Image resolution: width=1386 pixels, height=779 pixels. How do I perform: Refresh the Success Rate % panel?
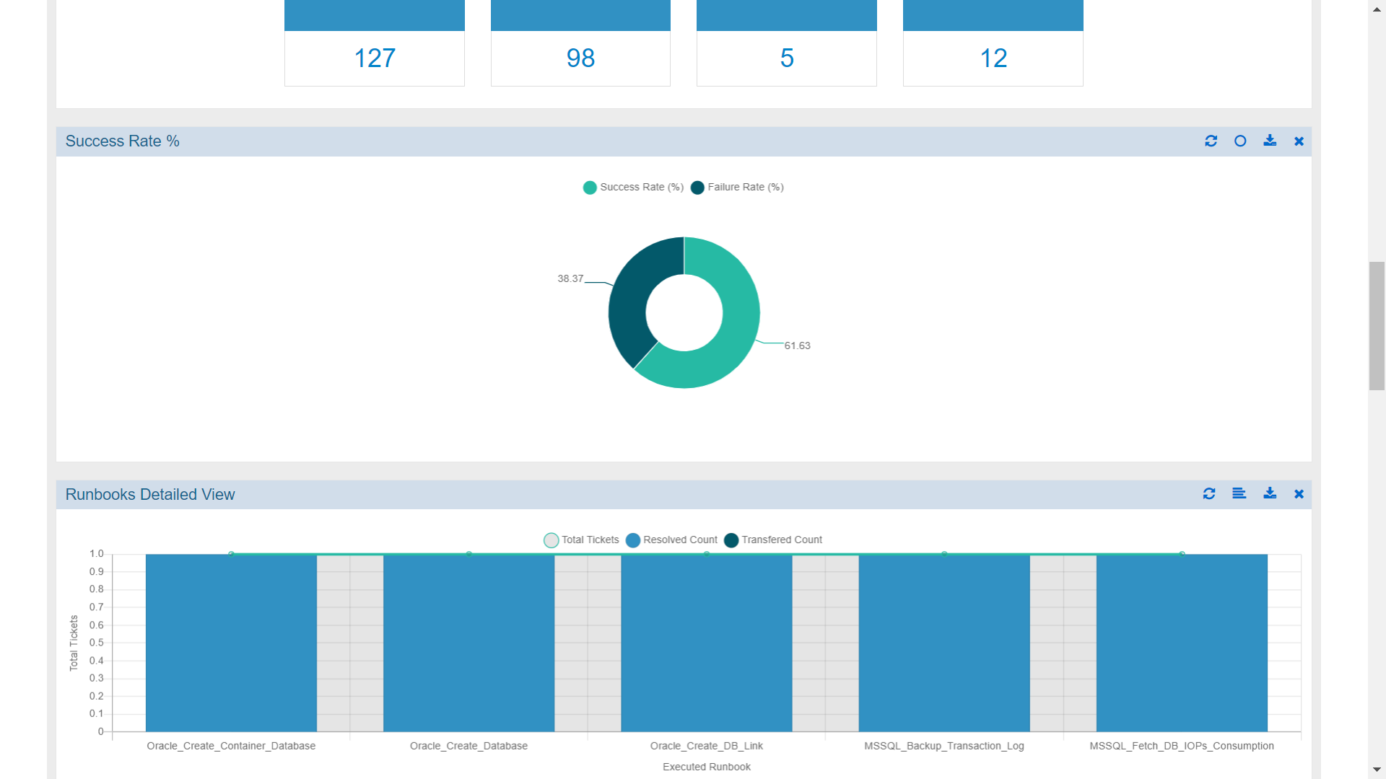coord(1211,141)
